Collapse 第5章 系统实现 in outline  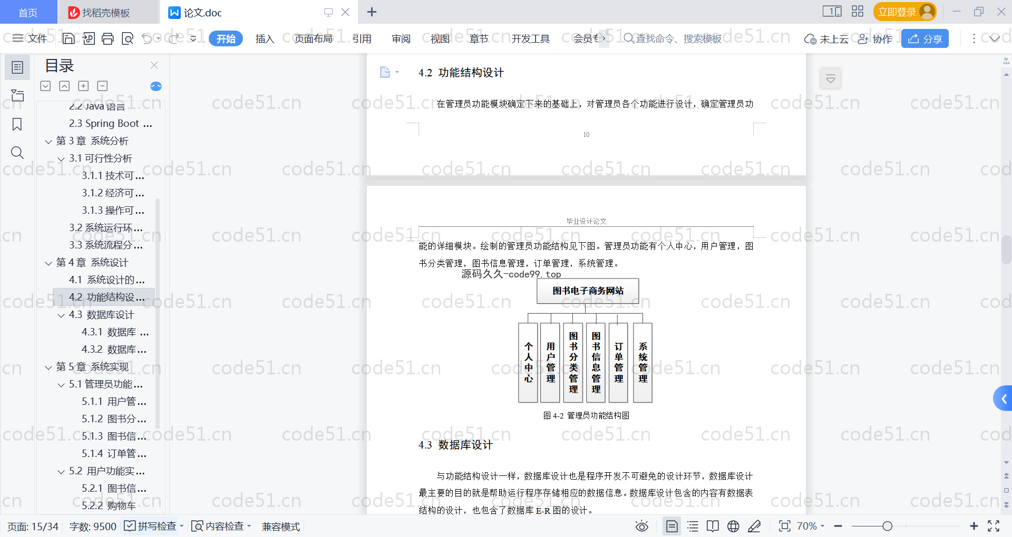click(x=48, y=367)
